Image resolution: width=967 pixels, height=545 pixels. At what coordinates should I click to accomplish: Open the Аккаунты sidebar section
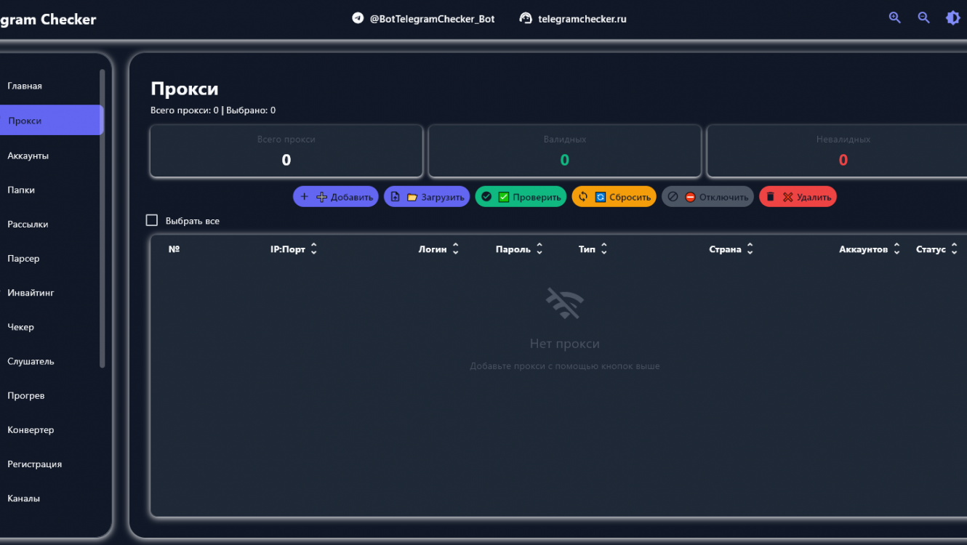28,156
